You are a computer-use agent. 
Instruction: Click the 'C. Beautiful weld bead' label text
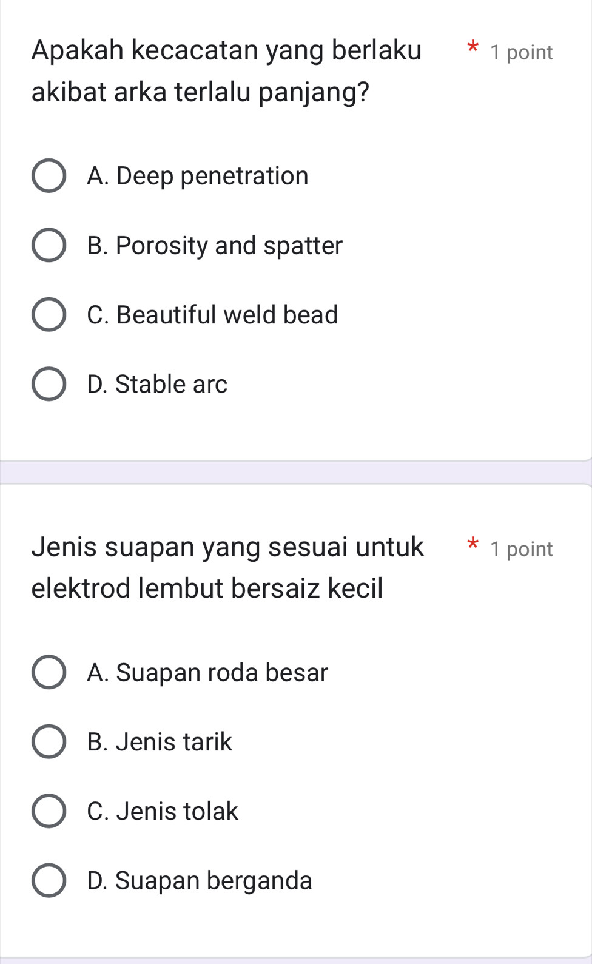212,315
